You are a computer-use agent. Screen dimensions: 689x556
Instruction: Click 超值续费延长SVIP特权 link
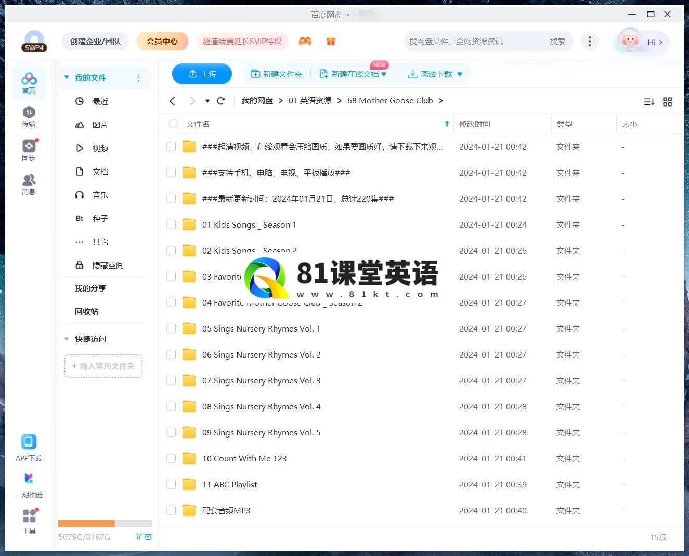coord(242,41)
